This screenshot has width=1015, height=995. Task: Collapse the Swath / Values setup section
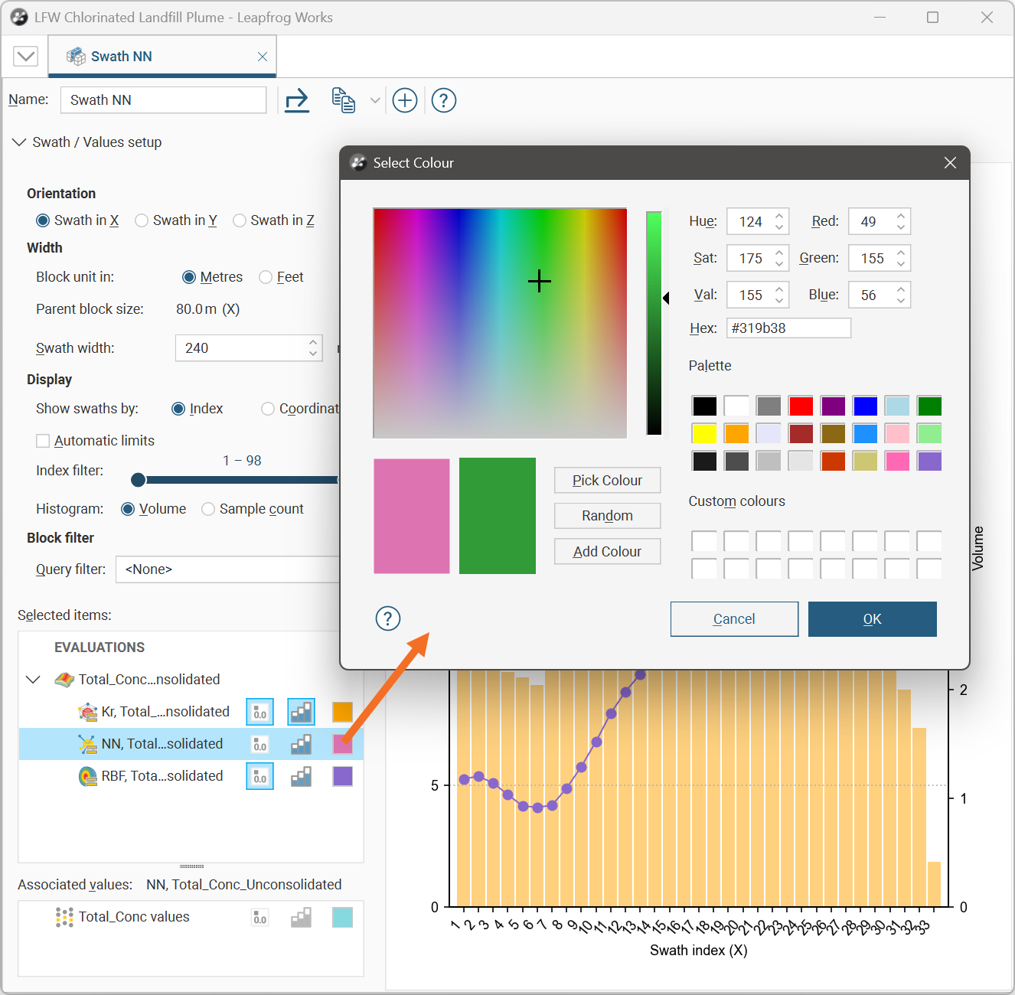click(x=19, y=142)
